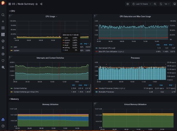Image resolution: width=177 pixels, height=131 pixels.
Task: Open the Alerting bell icon in sidebar
Action: [x=3, y=48]
